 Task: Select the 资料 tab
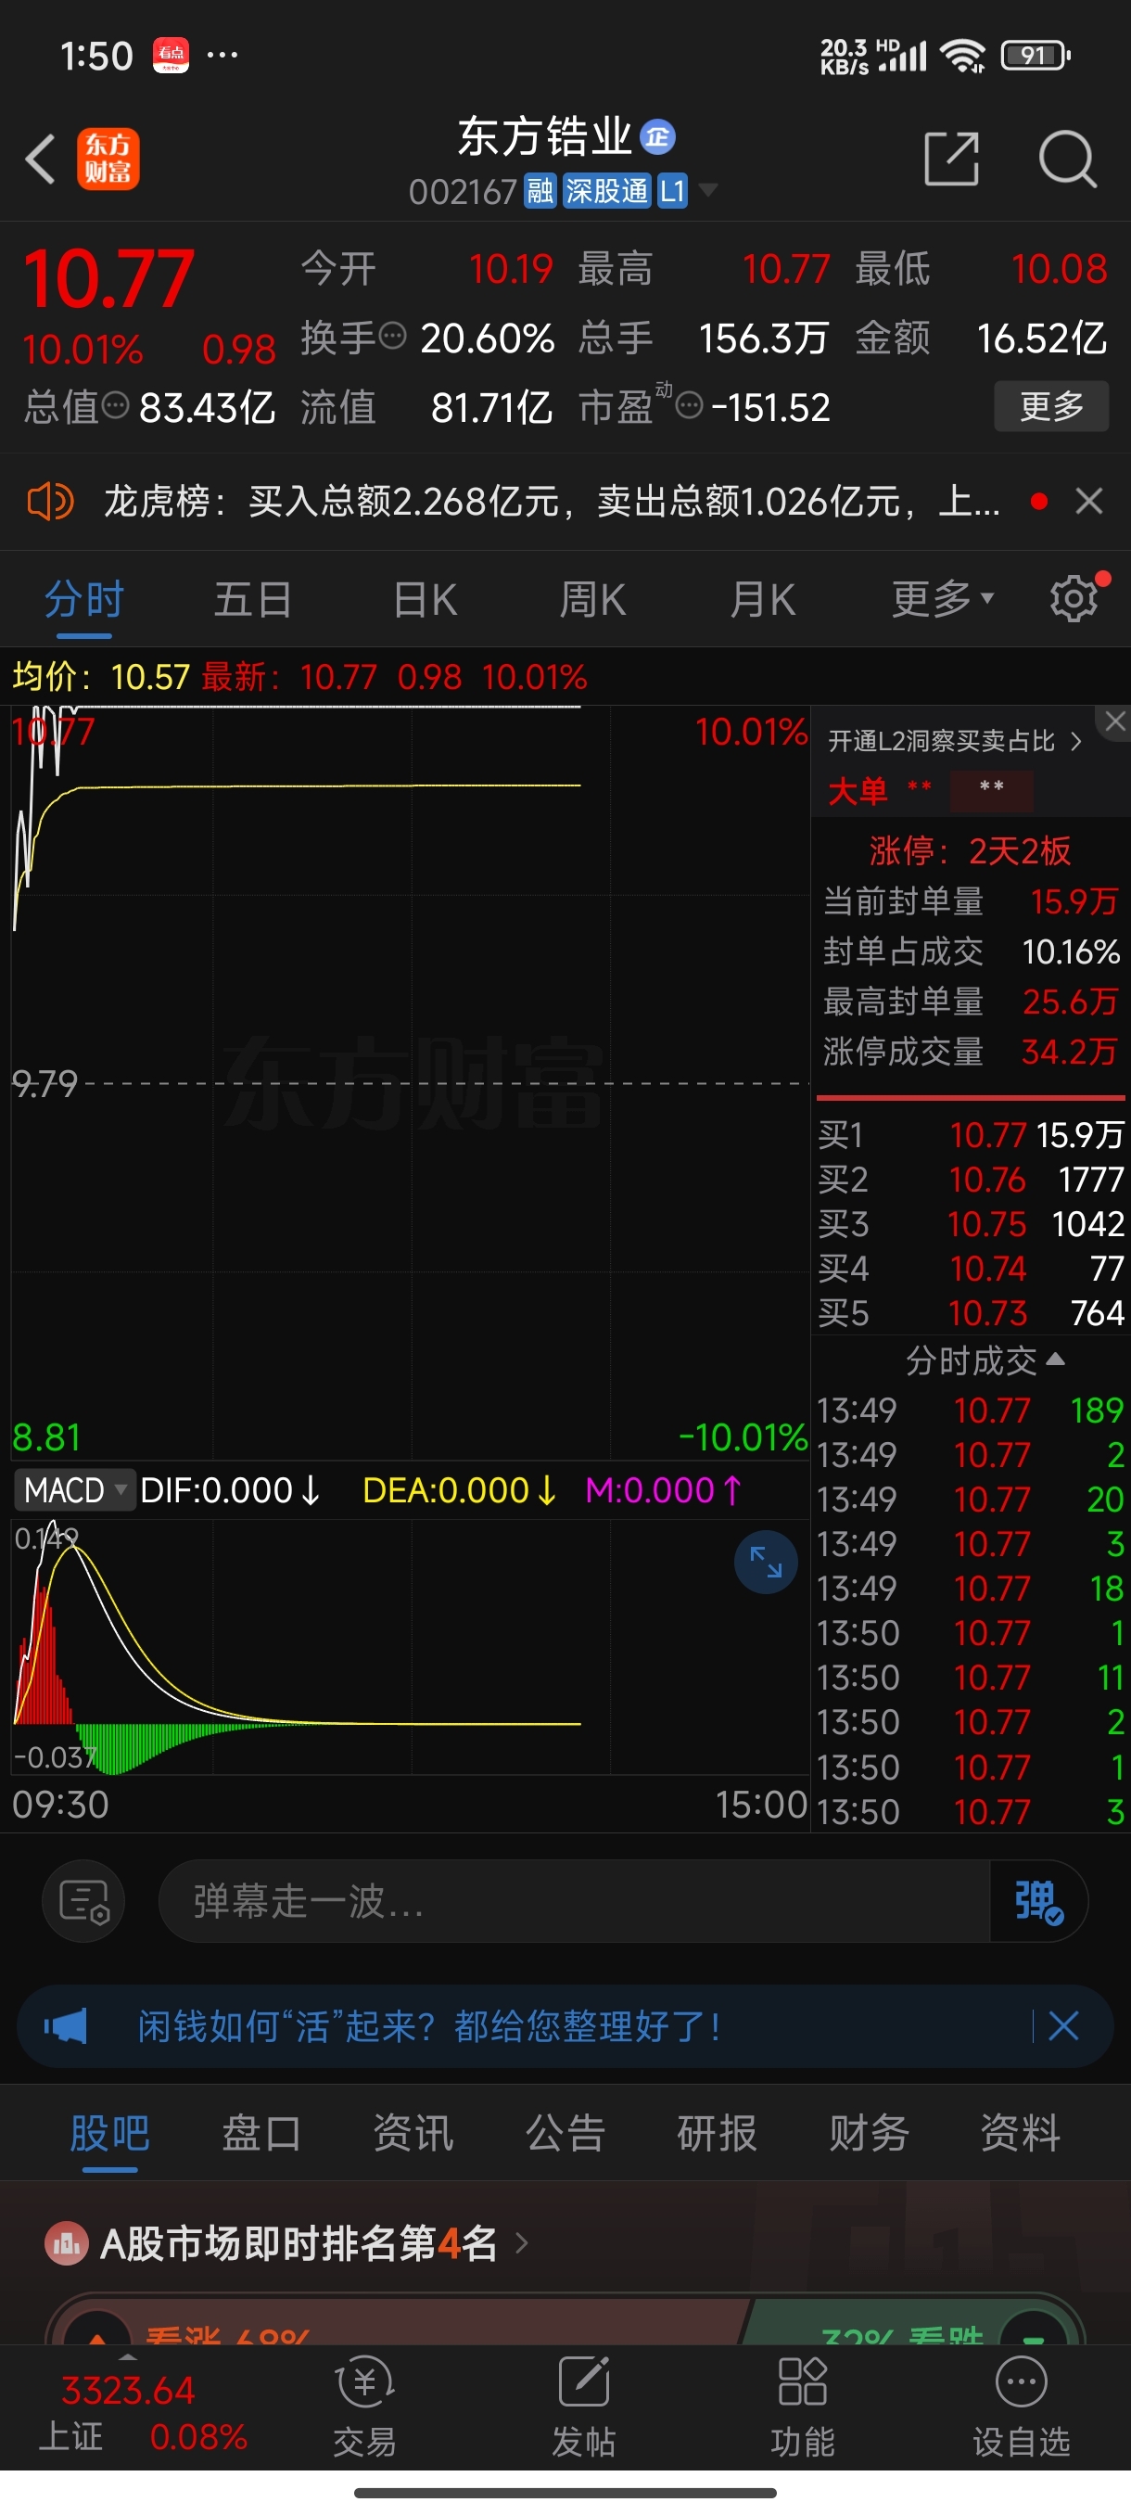(x=1021, y=2134)
